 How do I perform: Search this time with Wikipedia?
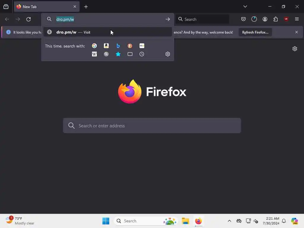94,54
